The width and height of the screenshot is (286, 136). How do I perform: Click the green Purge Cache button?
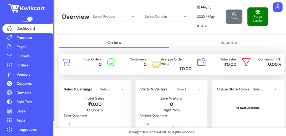pos(258,17)
